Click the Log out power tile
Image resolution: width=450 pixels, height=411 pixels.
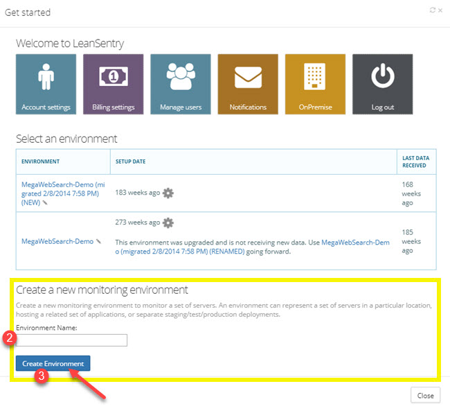pyautogui.click(x=382, y=85)
